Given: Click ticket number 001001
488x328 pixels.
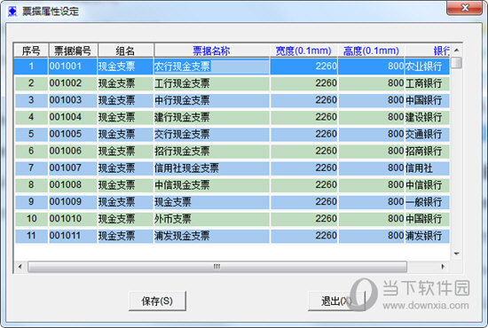Looking at the screenshot, I should tap(73, 66).
